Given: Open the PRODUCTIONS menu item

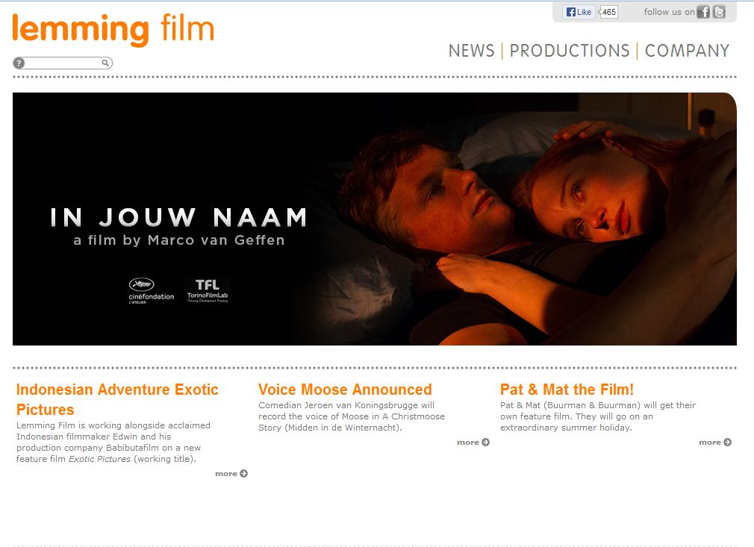Looking at the screenshot, I should (570, 51).
